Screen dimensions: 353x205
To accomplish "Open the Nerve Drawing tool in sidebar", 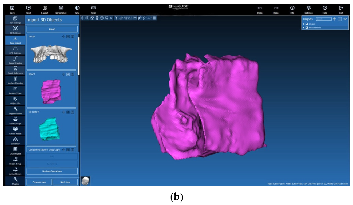I will pyautogui.click(x=15, y=60).
